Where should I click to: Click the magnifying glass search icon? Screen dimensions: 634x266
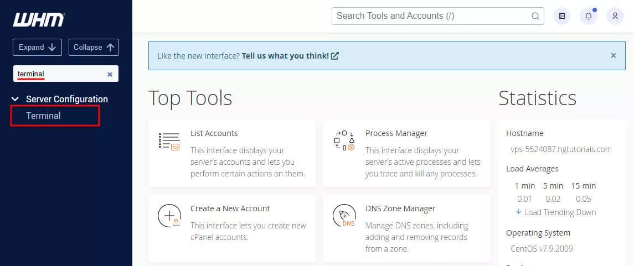tap(535, 16)
